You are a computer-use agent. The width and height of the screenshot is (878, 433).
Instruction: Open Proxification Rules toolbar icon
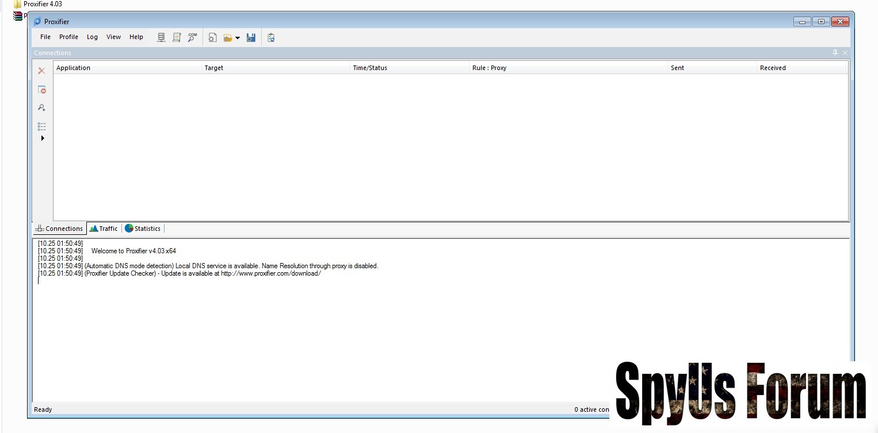[x=177, y=37]
